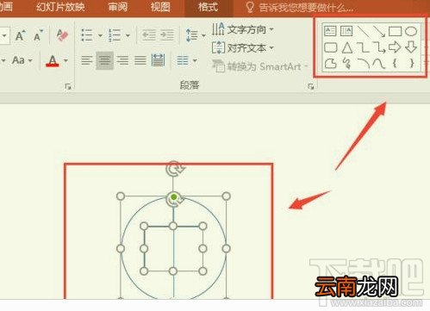The height and width of the screenshot is (311, 430).
Task: Pick the elbow arrow connector shape
Action: point(379,47)
